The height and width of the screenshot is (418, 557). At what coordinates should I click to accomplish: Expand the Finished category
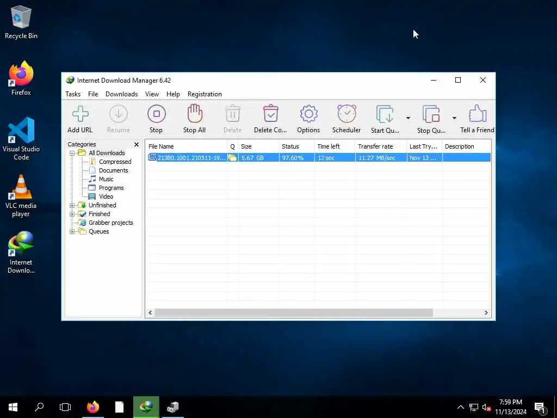(72, 214)
